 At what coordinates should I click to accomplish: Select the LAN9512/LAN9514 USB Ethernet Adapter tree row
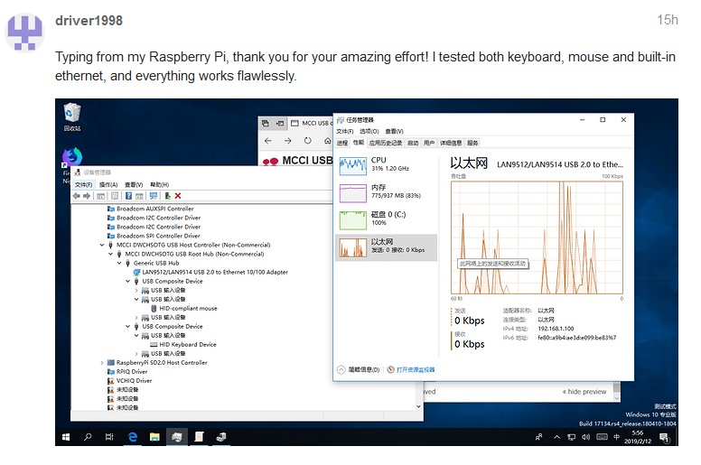(x=210, y=272)
